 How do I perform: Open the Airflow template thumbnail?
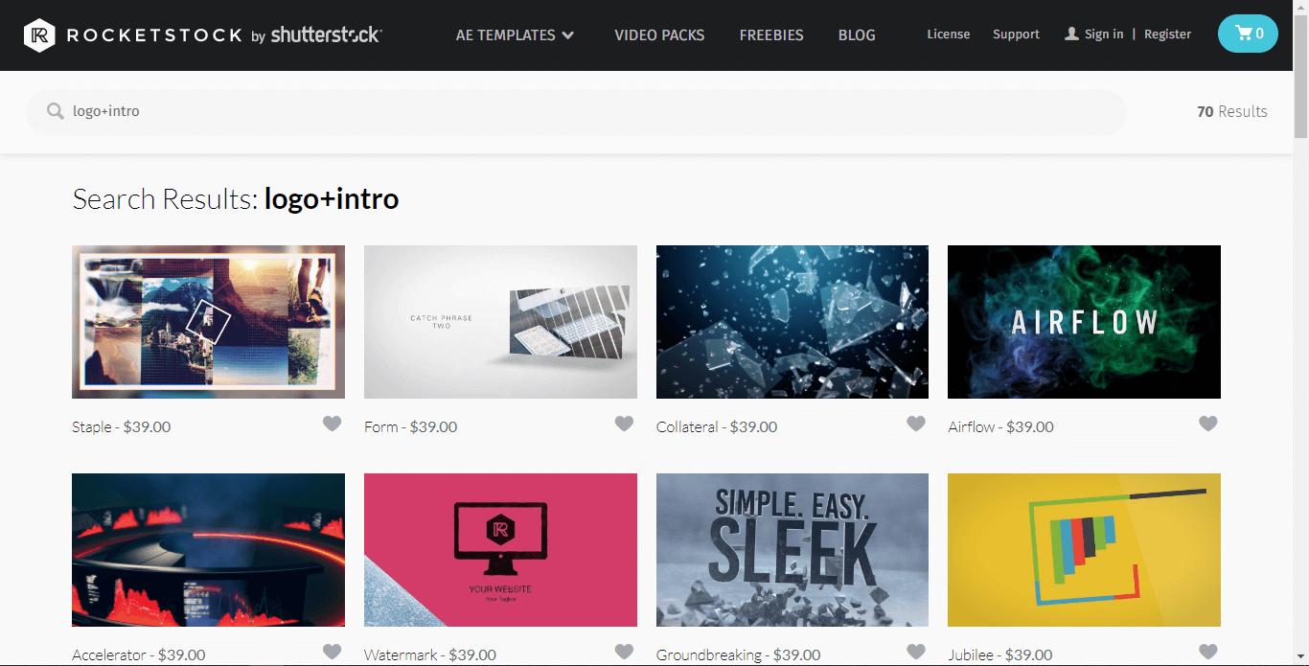click(x=1084, y=322)
